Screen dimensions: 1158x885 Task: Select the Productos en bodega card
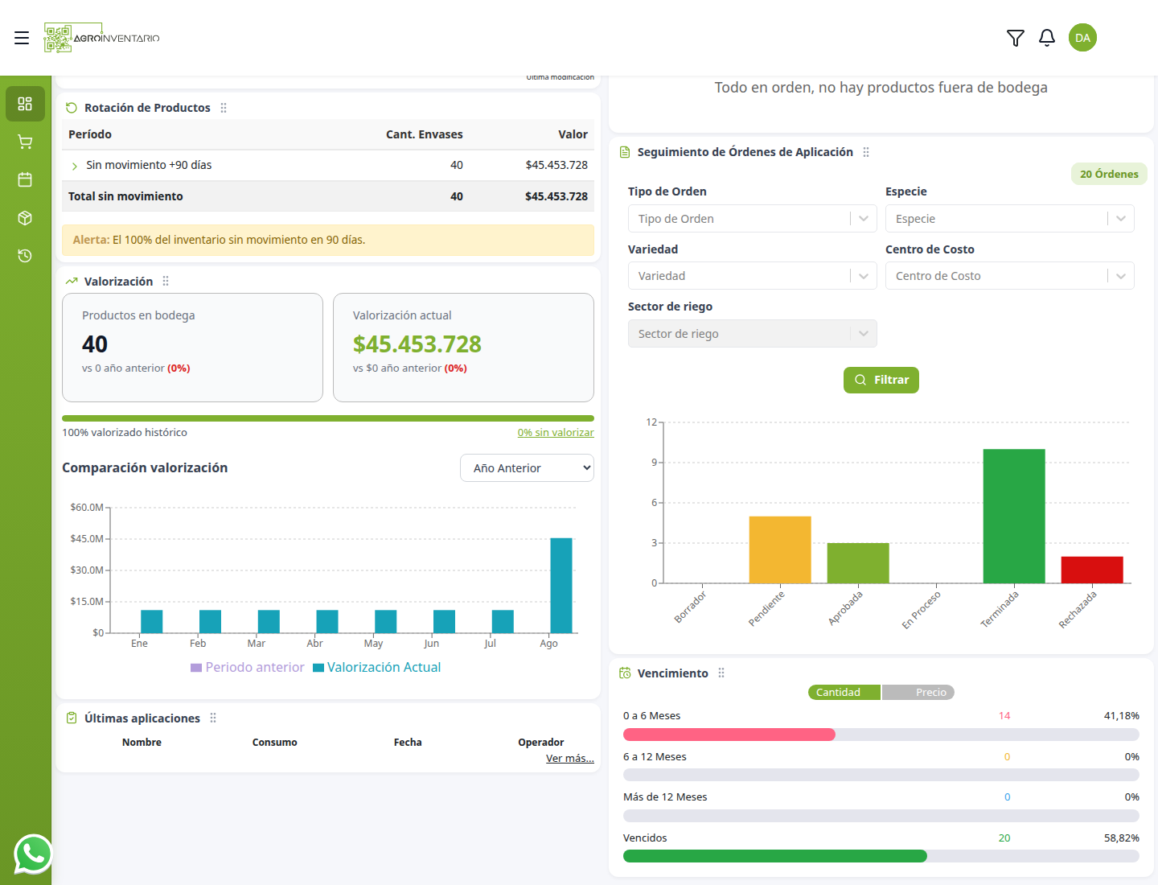pos(192,348)
